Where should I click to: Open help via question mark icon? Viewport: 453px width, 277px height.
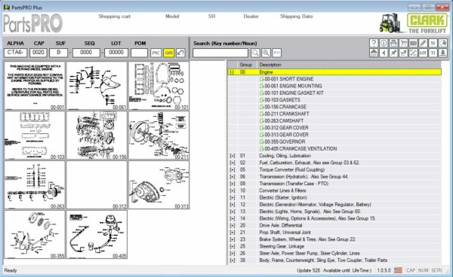(x=374, y=43)
